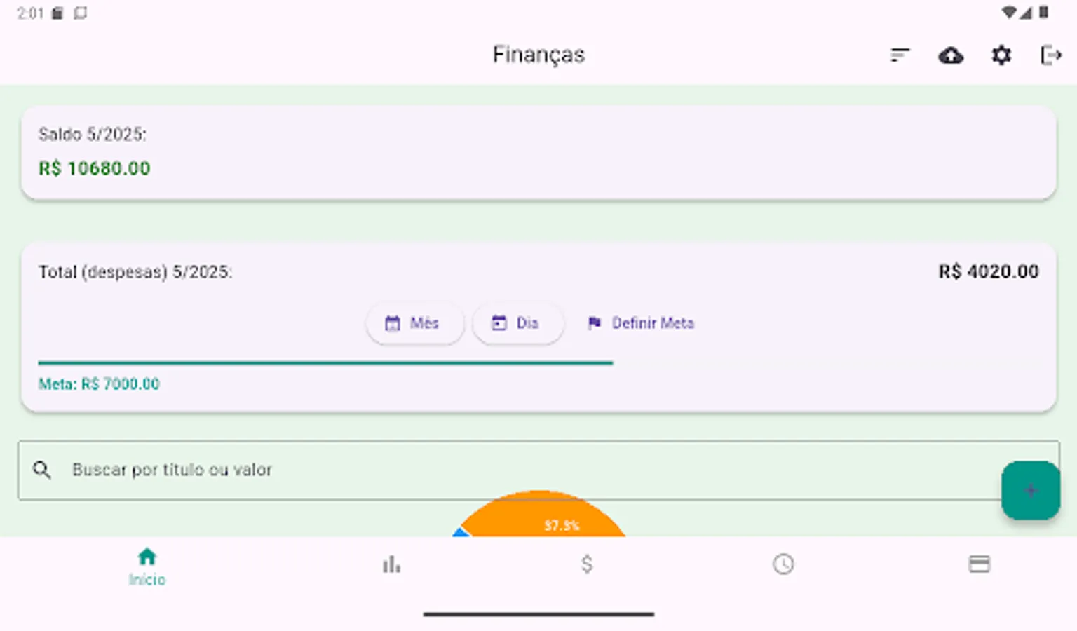This screenshot has width=1077, height=631.
Task: Select the Mês filter option
Action: [x=414, y=323]
